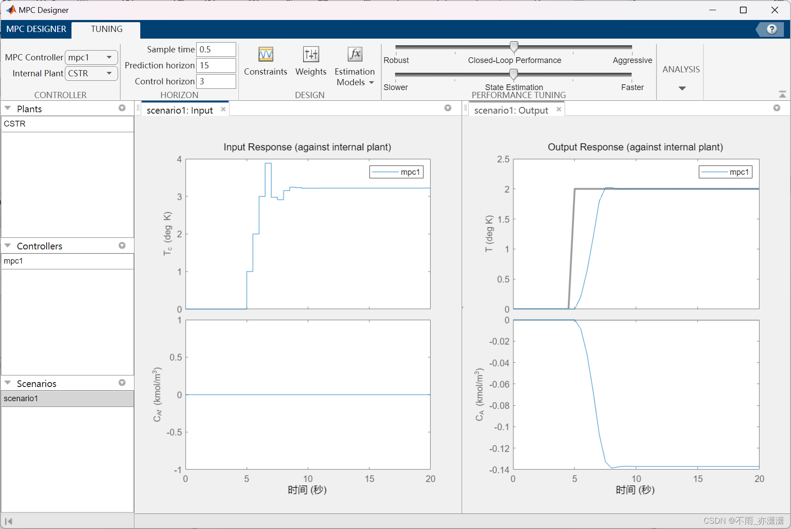This screenshot has width=791, height=529.
Task: Open Scenarios panel options circle button
Action: point(122,383)
